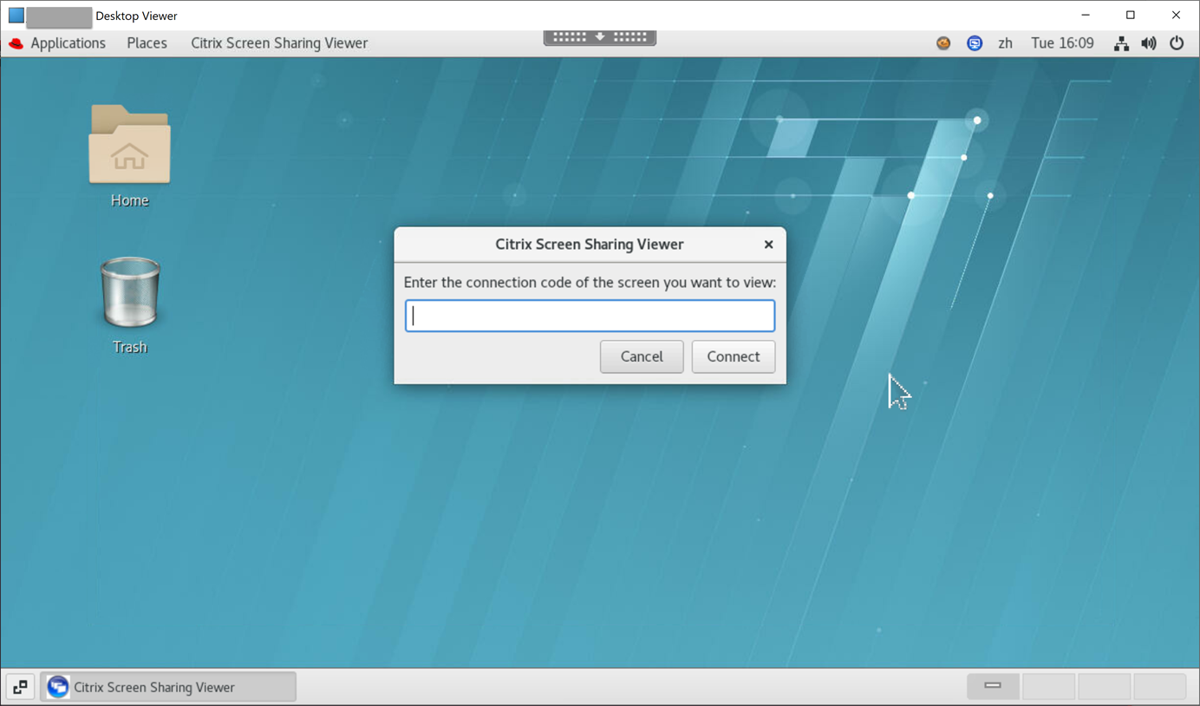Maximize the Desktop Viewer window
This screenshot has width=1200, height=706.
1131,15
